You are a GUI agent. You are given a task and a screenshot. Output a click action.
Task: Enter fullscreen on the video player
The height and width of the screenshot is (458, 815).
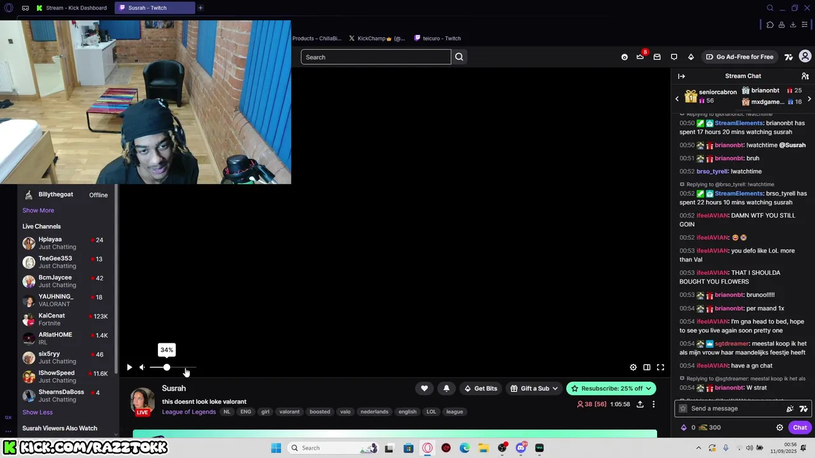[x=660, y=367]
